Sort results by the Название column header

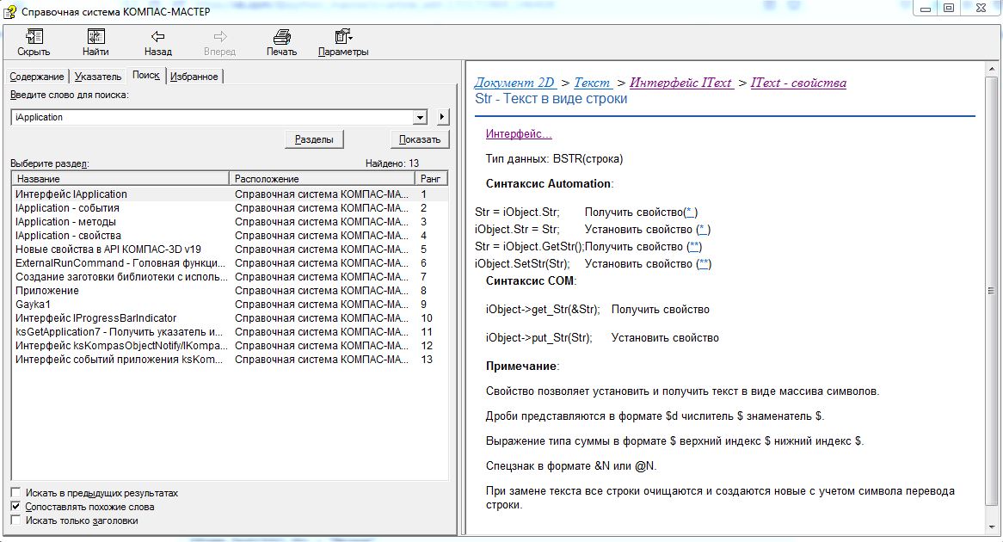[x=120, y=179]
